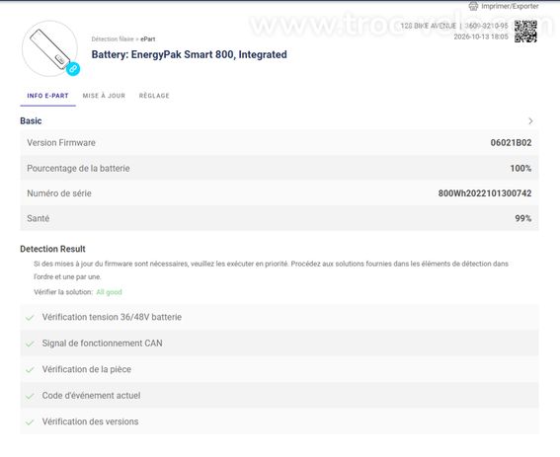Click the checkmark beside Vérification de la pièce
This screenshot has width=560, height=457.
30,369
